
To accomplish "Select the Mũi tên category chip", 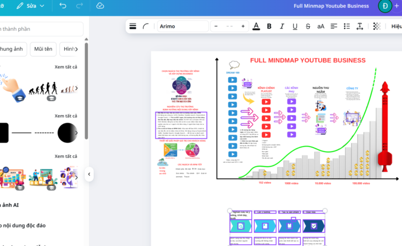I will (x=43, y=49).
